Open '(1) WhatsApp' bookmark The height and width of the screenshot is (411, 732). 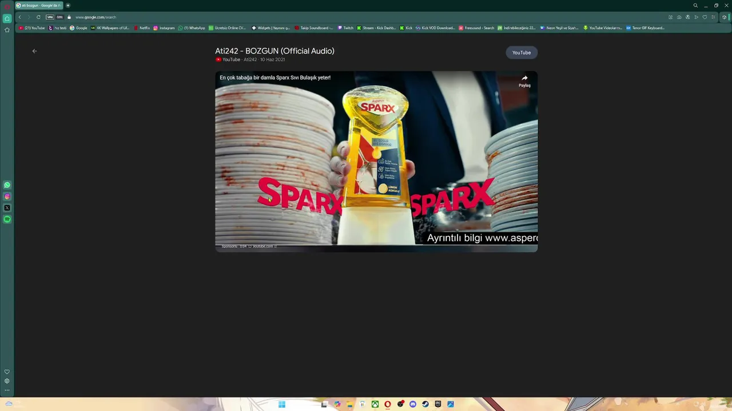tap(192, 27)
